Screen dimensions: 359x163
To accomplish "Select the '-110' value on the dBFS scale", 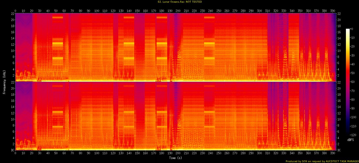I will [353, 126].
